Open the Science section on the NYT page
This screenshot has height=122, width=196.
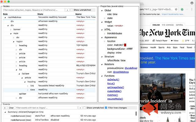144,48
